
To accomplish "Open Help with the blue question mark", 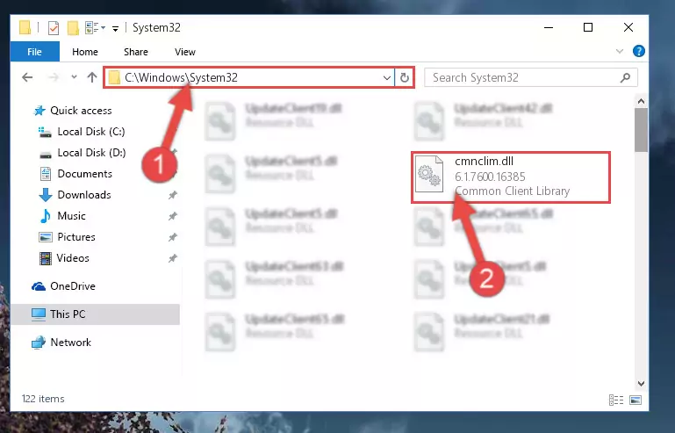I will click(638, 51).
